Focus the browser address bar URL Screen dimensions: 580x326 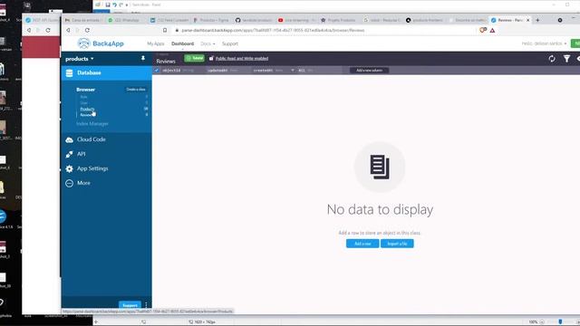click(273, 30)
